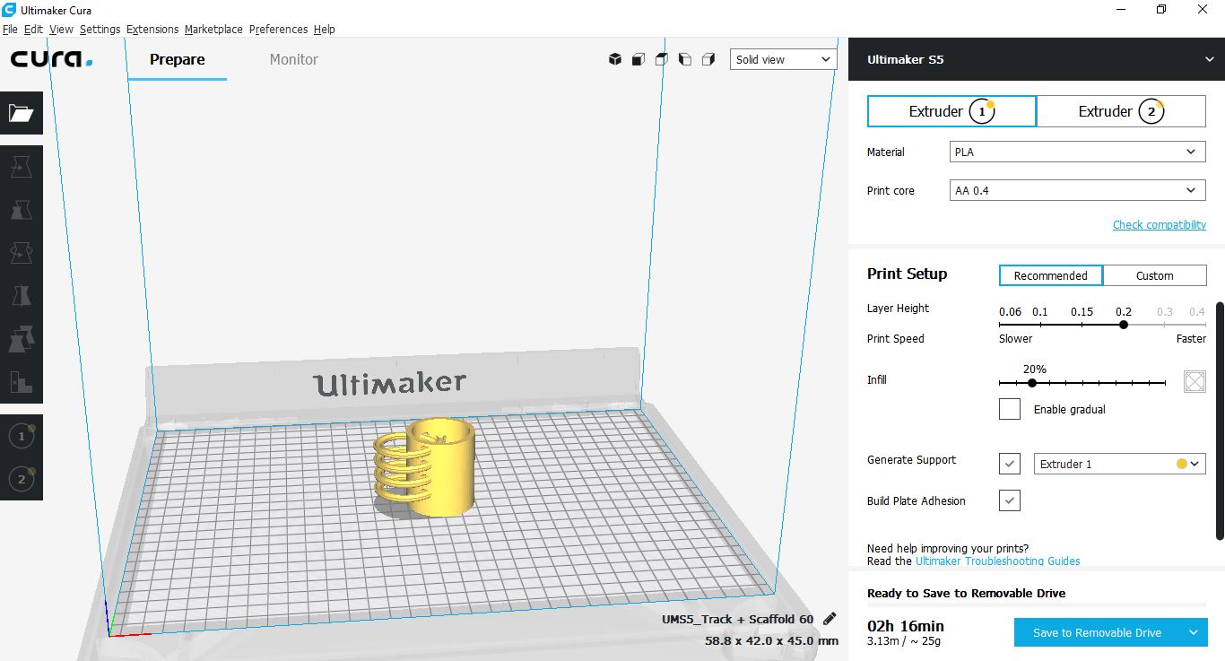Click the Cura logo
The image size is (1225, 661).
click(x=52, y=60)
